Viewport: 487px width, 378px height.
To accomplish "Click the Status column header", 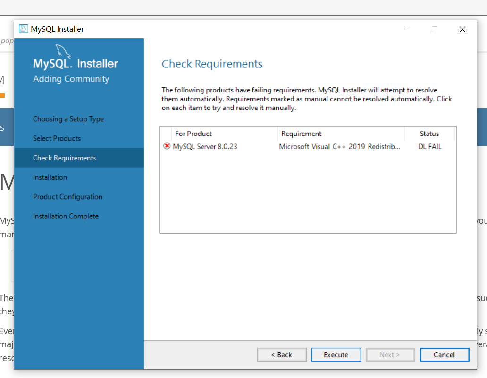I will point(429,134).
